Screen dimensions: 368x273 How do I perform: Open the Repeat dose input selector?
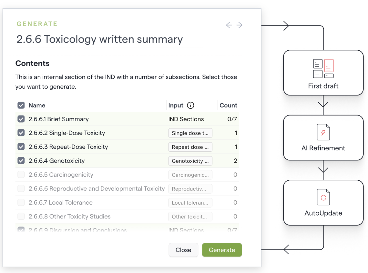click(x=190, y=147)
